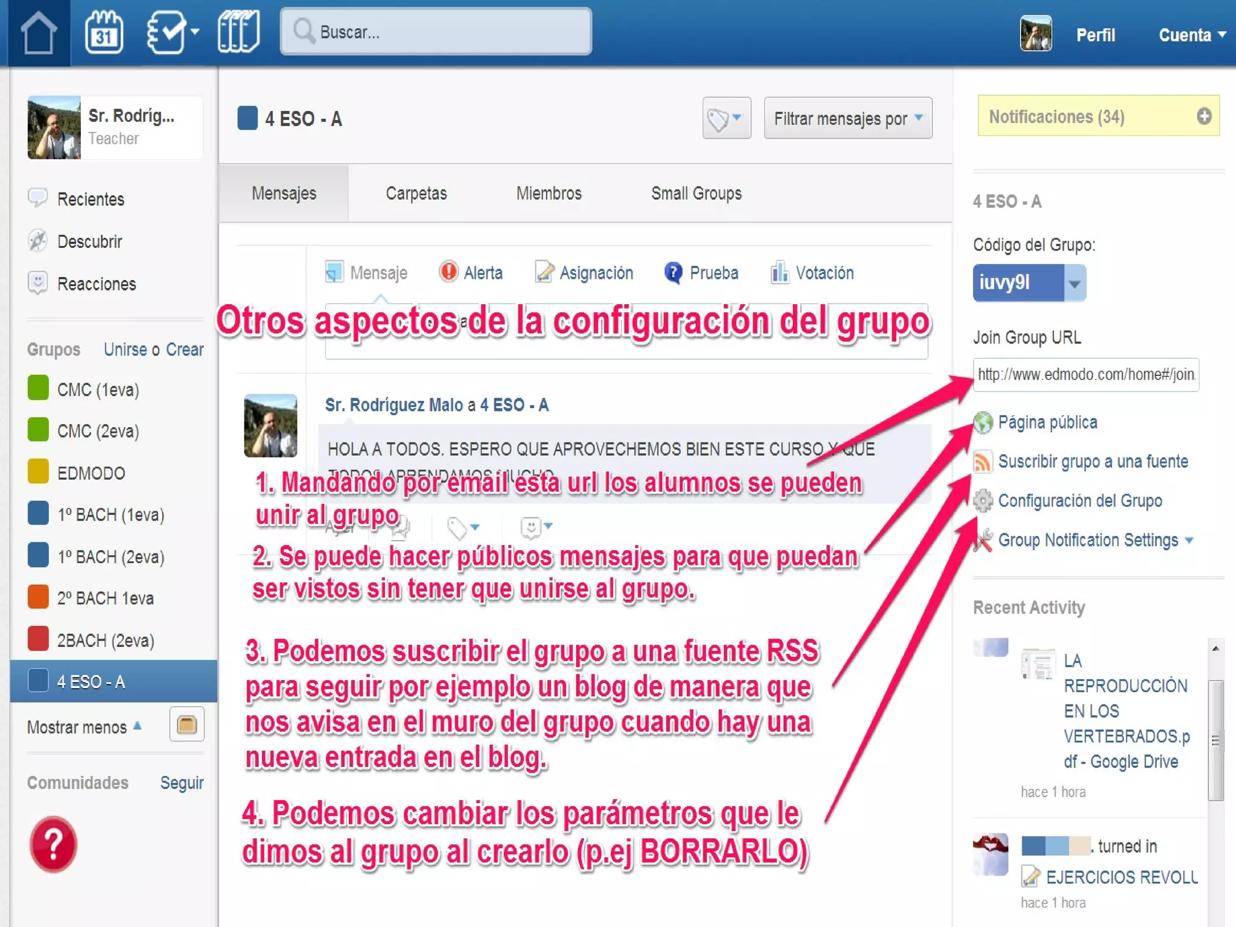Click the red help question mark
The image size is (1236, 927).
pyautogui.click(x=53, y=844)
